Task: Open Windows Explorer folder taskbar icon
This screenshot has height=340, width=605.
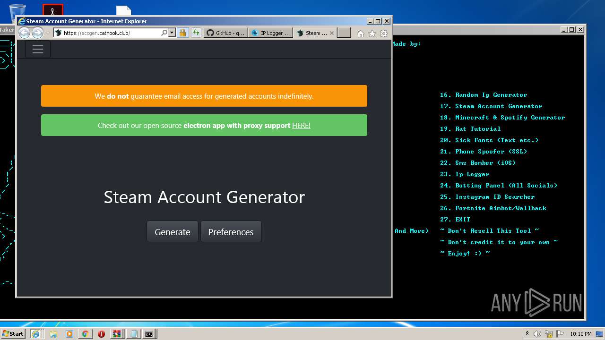Action: [x=53, y=334]
